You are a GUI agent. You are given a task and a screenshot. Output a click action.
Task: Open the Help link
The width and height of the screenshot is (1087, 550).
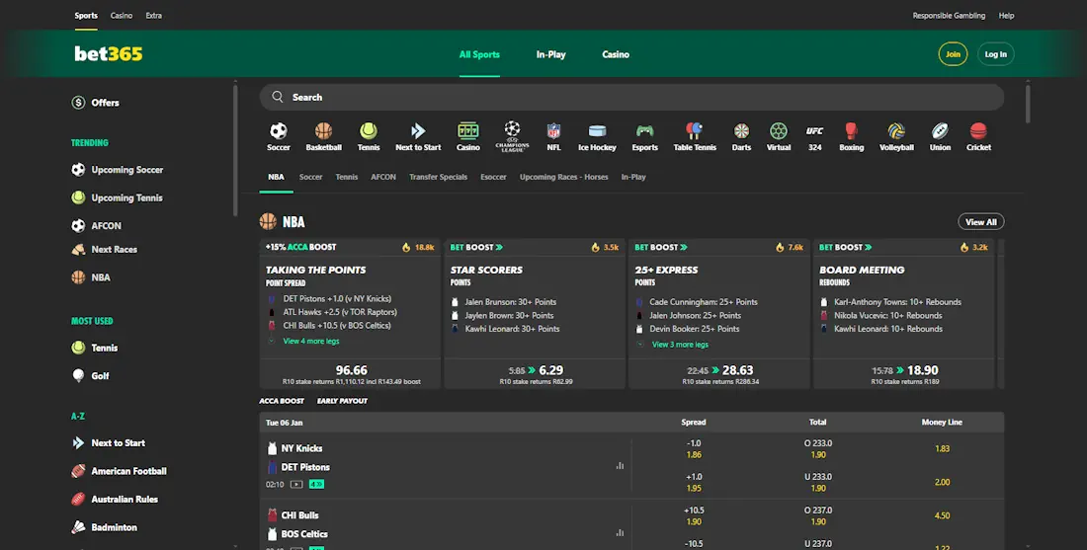point(1006,15)
